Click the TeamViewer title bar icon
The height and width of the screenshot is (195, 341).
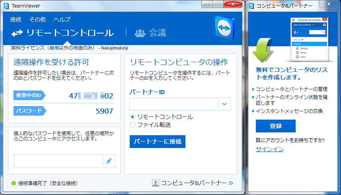[x=6, y=6]
